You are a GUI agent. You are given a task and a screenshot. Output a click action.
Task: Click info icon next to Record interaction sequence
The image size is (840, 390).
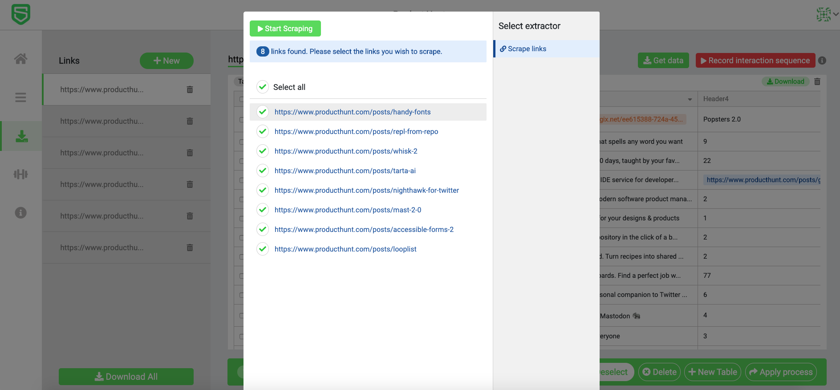[x=822, y=61]
